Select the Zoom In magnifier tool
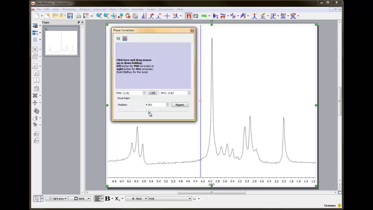Screen dimensions: 373x210 coord(99,16)
